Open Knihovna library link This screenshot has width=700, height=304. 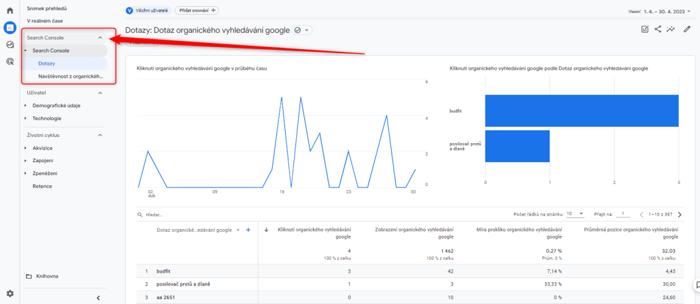47,276
